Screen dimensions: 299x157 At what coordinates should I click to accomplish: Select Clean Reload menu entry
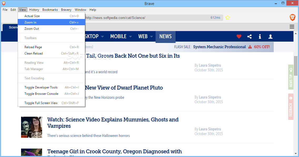tap(51, 53)
